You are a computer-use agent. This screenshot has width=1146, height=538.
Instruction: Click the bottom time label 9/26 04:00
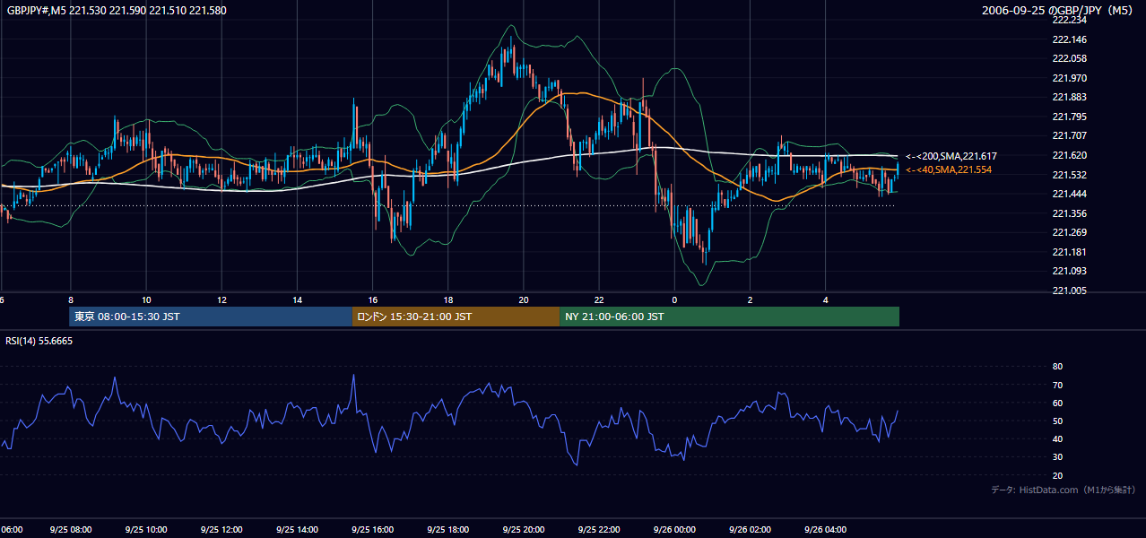[826, 530]
